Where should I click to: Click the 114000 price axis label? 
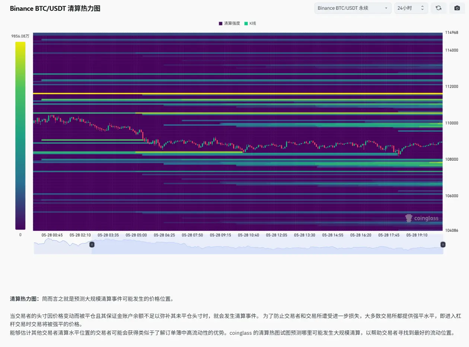pyautogui.click(x=452, y=50)
